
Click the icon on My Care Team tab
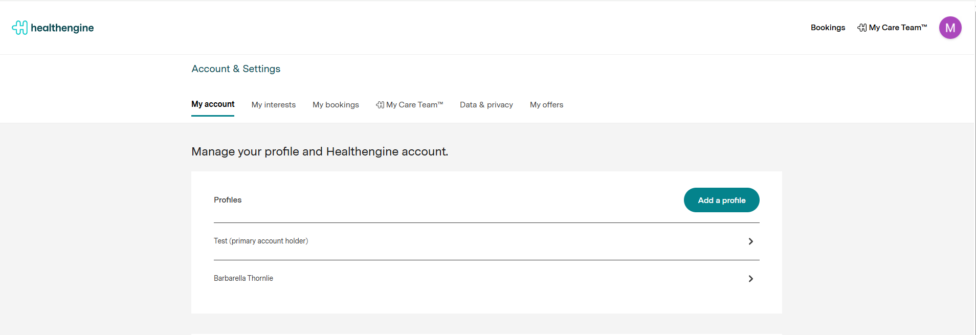[x=380, y=105]
